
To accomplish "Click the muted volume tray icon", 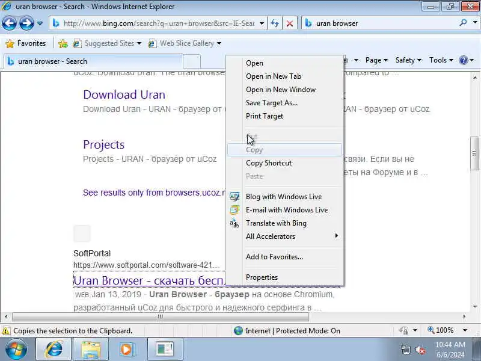I will 420,350.
